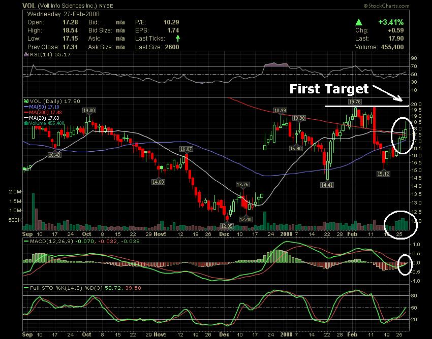The width and height of the screenshot is (432, 339).
Task: Click the 16.07 peak price label
Action: (186, 149)
